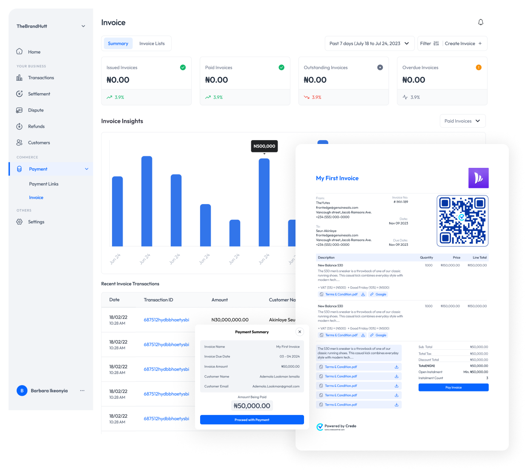
Task: Click the Create Invoice button
Action: [x=463, y=43]
